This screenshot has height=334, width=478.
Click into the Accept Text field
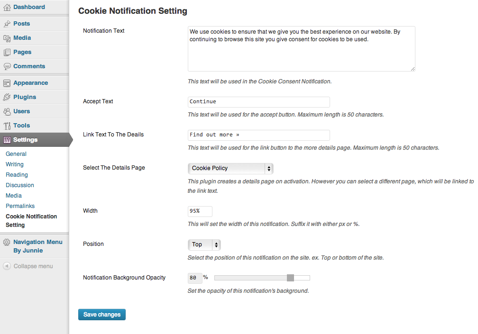[x=259, y=102]
